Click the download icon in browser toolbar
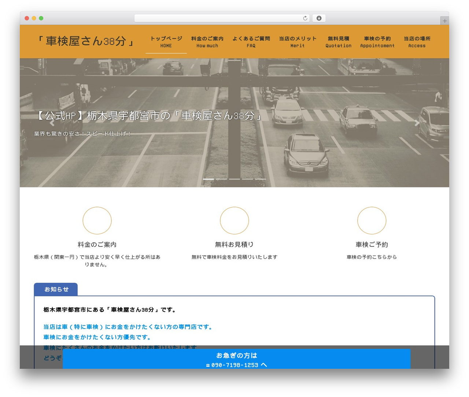 [x=319, y=18]
